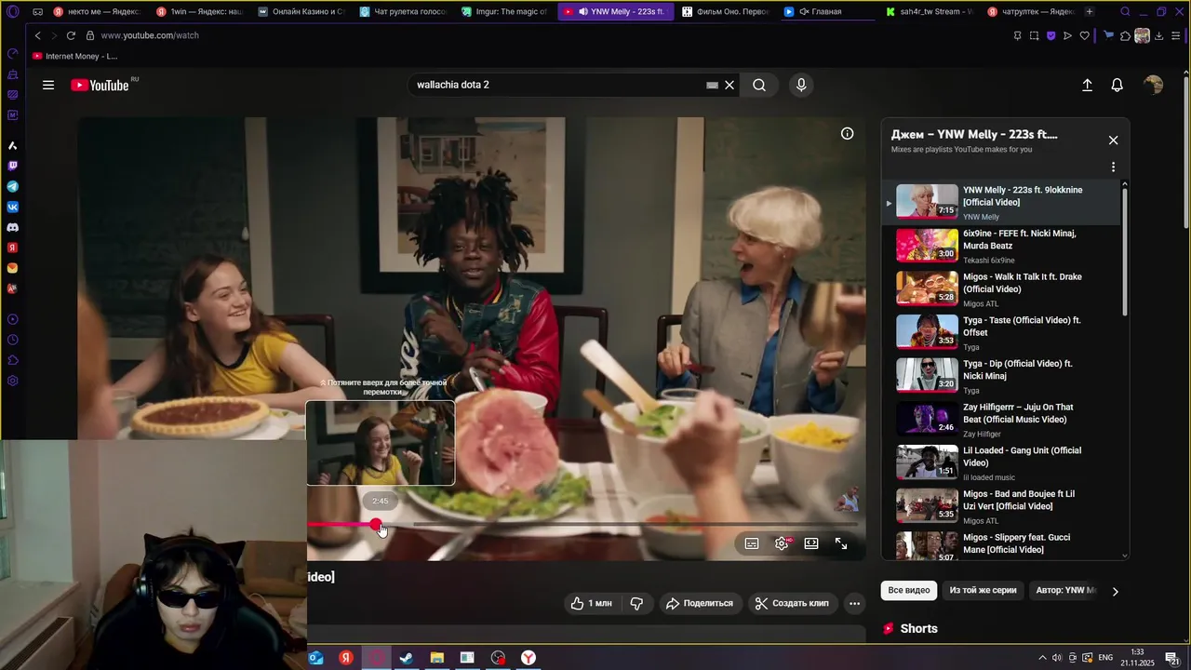Switch to sah4r_tw Stream tab

point(928,12)
